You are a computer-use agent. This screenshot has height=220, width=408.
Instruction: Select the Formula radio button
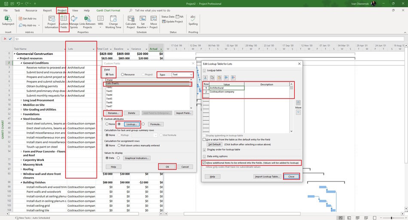[143, 124]
